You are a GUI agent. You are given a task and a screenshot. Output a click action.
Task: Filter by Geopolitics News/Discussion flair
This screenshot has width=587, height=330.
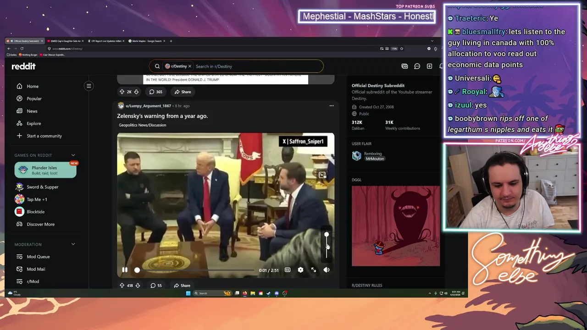pyautogui.click(x=143, y=125)
